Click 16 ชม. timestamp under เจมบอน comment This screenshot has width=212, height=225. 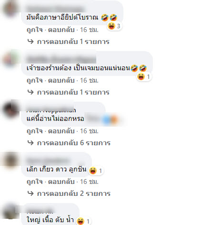[x=89, y=81]
